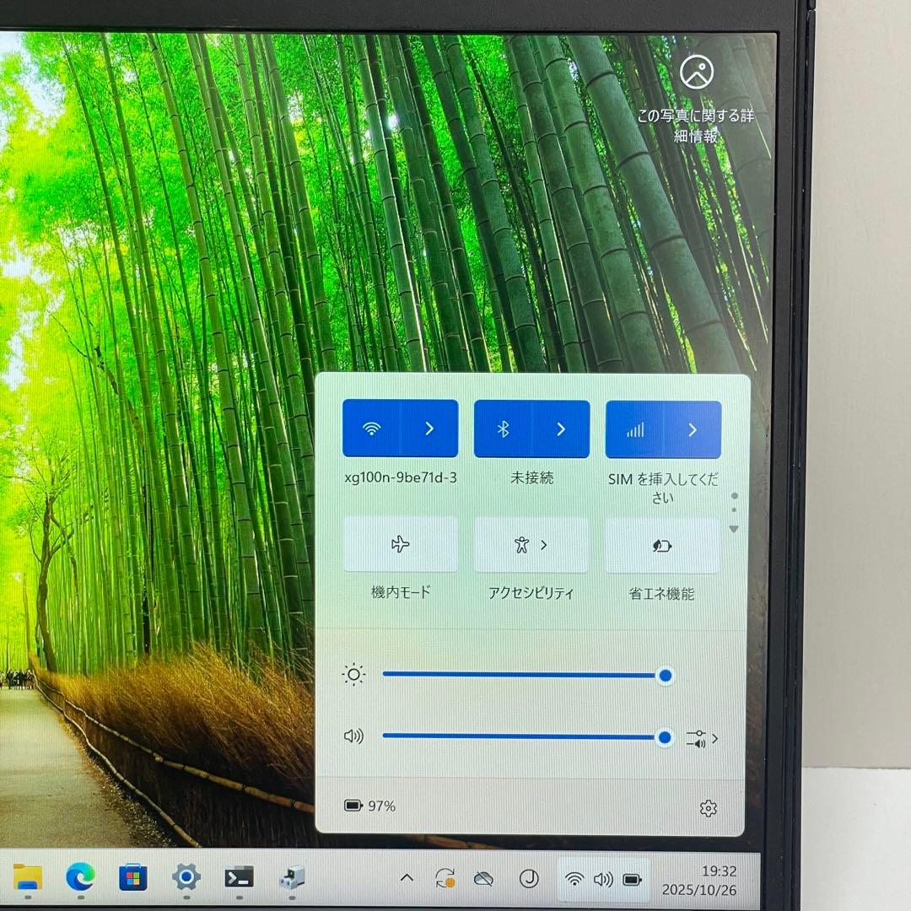Click the OneDrive cloud icon in system tray
Screen dimensions: 911x911
(481, 879)
